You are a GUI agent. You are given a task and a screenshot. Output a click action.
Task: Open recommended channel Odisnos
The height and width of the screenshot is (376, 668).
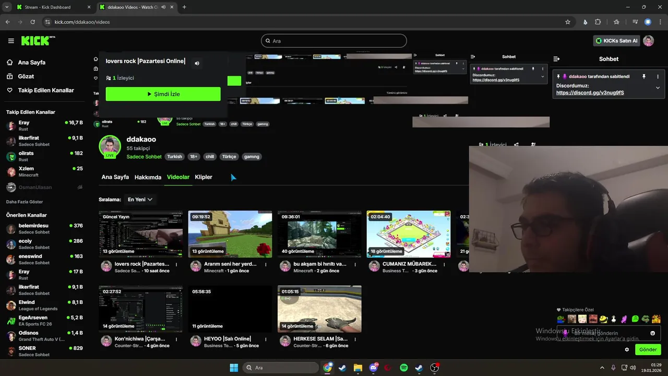click(x=44, y=336)
